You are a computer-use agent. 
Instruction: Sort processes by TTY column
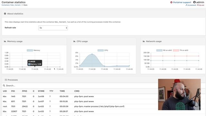tap(51, 91)
